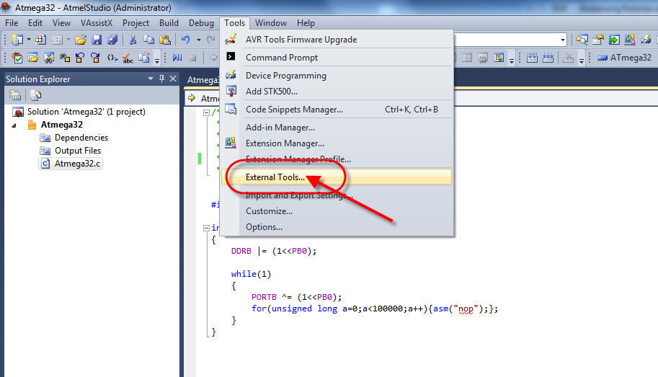Click the Stop Debugging square icon
Image resolution: width=658 pixels, height=377 pixels.
click(x=193, y=58)
